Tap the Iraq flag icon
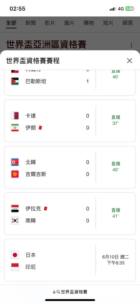This screenshot has width=140, height=304. click(15, 209)
